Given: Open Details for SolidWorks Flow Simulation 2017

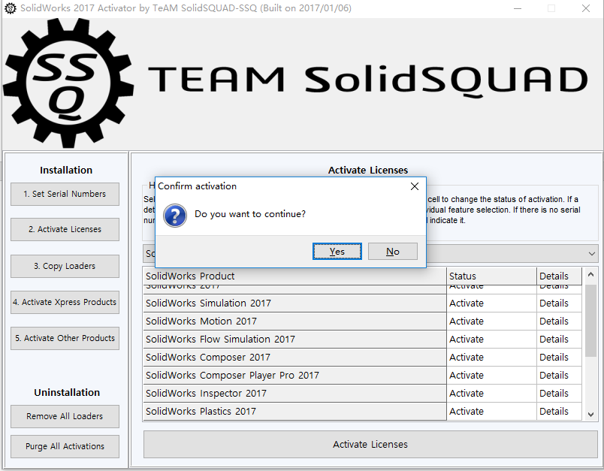Looking at the screenshot, I should (559, 340).
